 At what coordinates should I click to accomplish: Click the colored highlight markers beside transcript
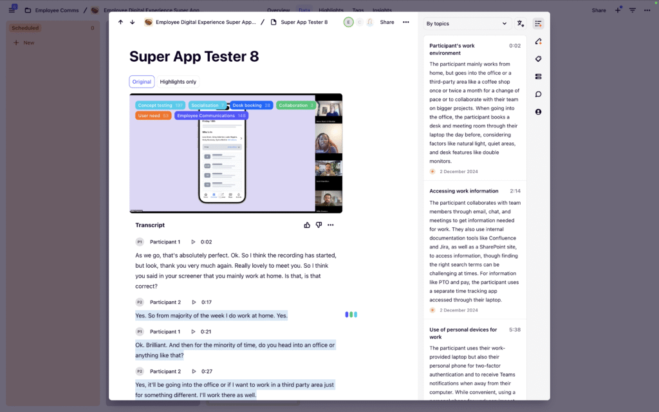[x=351, y=315]
